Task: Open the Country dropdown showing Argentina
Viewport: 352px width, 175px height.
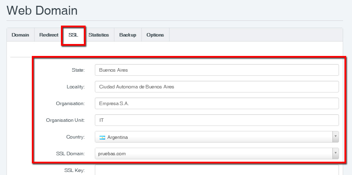Action: [x=217, y=137]
